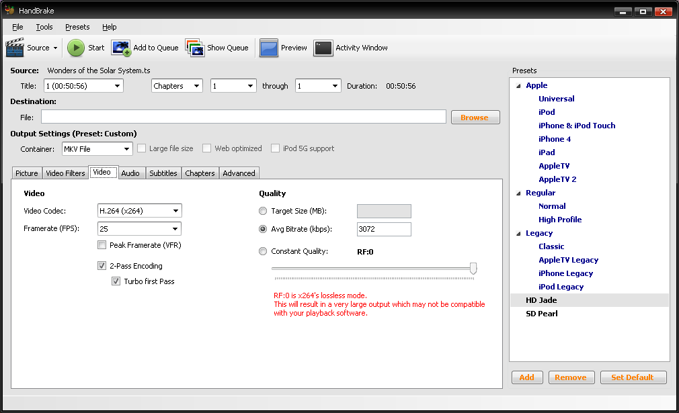Open the Chapters mode dropdown
Screen dimensions: 679x413
point(177,86)
